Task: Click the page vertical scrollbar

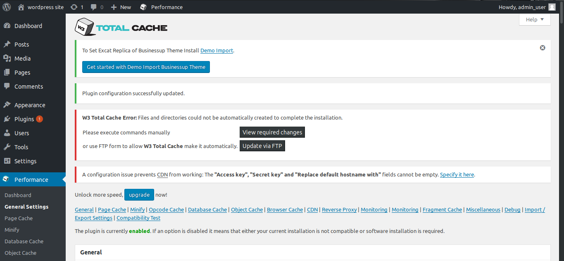Action: [561, 124]
